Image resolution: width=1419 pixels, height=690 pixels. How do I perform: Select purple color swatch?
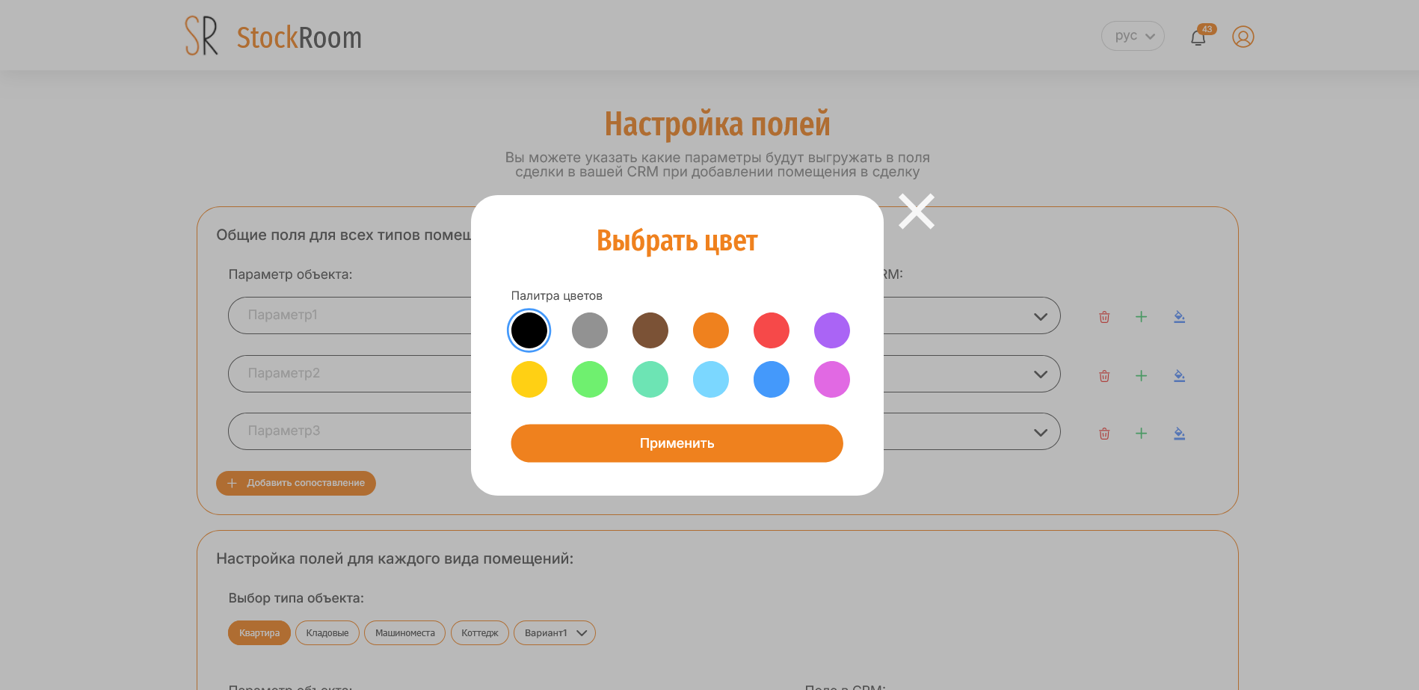[832, 330]
